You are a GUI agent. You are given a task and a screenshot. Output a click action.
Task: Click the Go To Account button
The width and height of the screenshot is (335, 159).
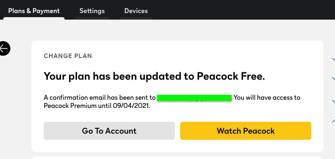point(109,131)
